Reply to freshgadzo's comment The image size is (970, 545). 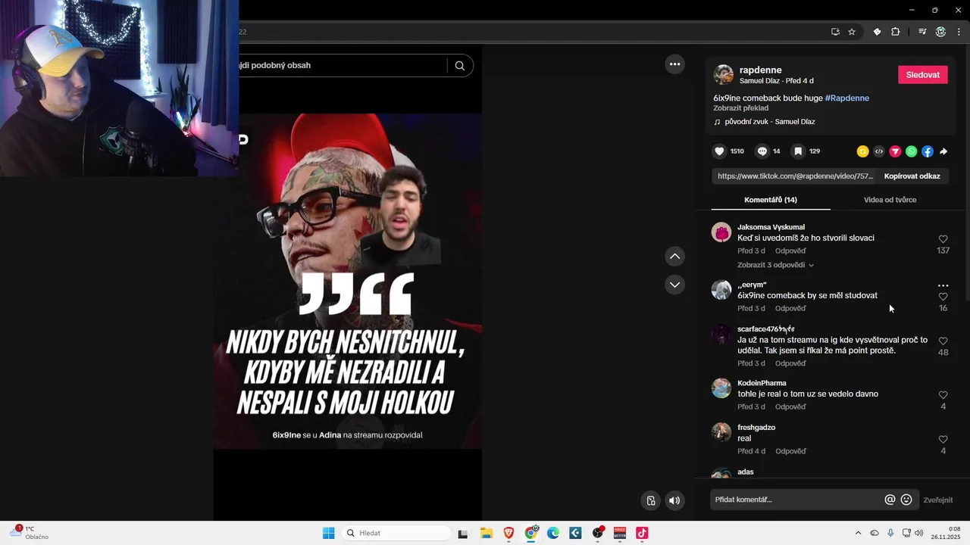(x=790, y=451)
